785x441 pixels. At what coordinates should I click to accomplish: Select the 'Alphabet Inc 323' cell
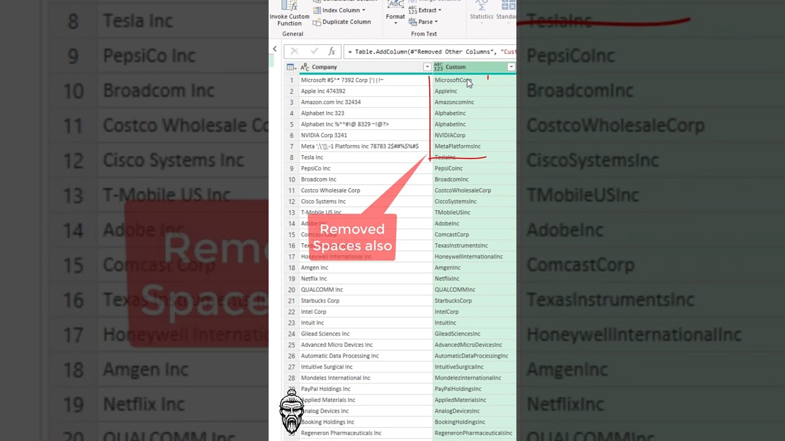[x=366, y=113]
